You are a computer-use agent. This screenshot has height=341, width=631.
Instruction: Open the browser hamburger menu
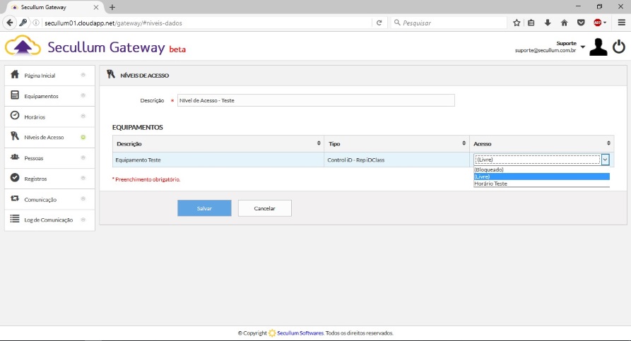coord(620,23)
